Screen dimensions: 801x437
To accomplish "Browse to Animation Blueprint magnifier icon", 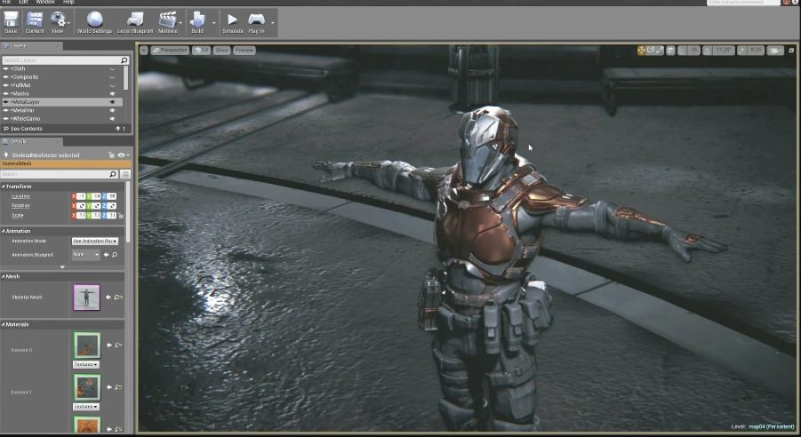I will pos(115,254).
